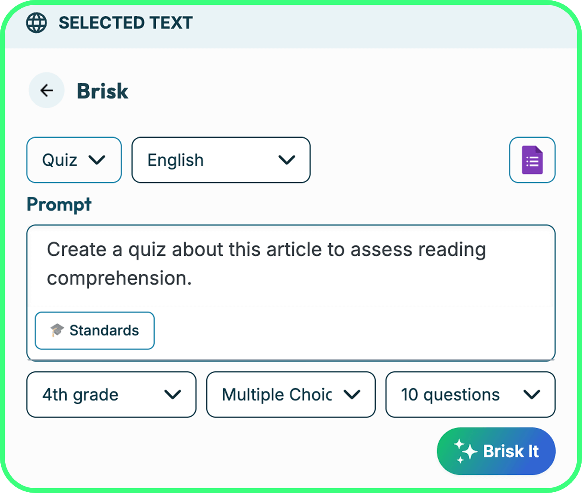Screen dimensions: 582x493
Task: Click the graduation cap icon in Standards
Action: [57, 330]
